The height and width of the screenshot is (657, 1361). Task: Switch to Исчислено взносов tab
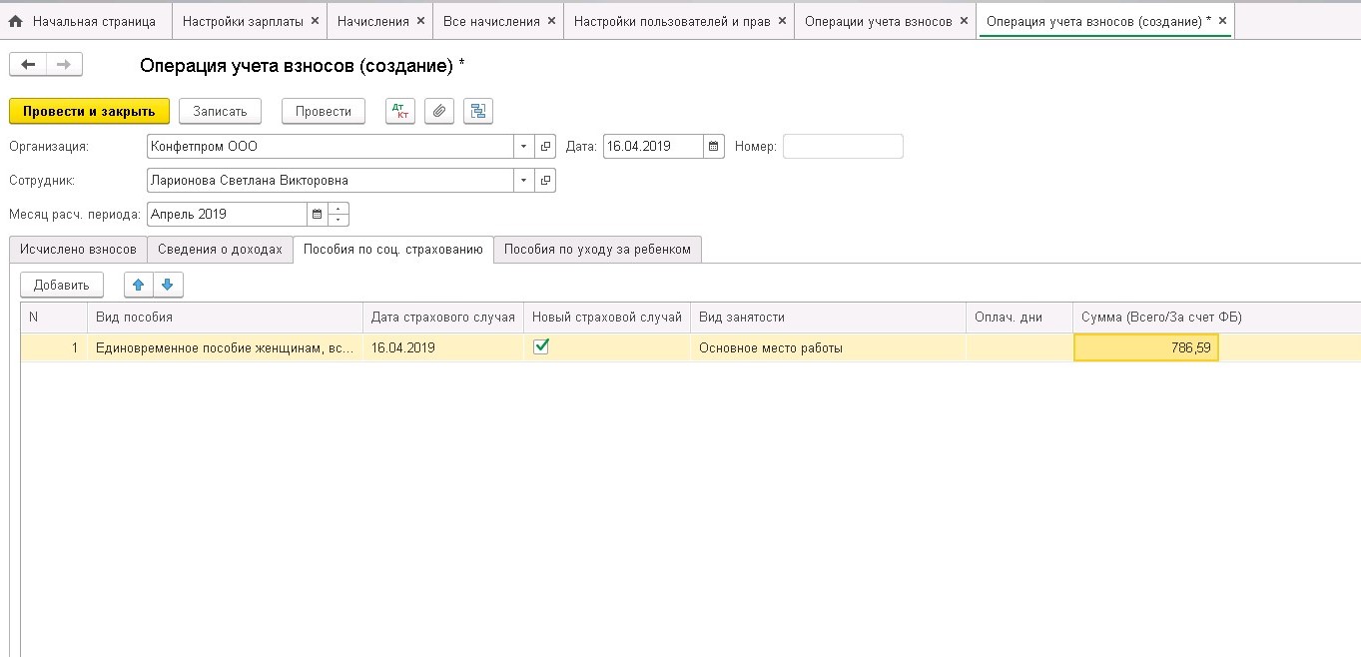click(78, 250)
